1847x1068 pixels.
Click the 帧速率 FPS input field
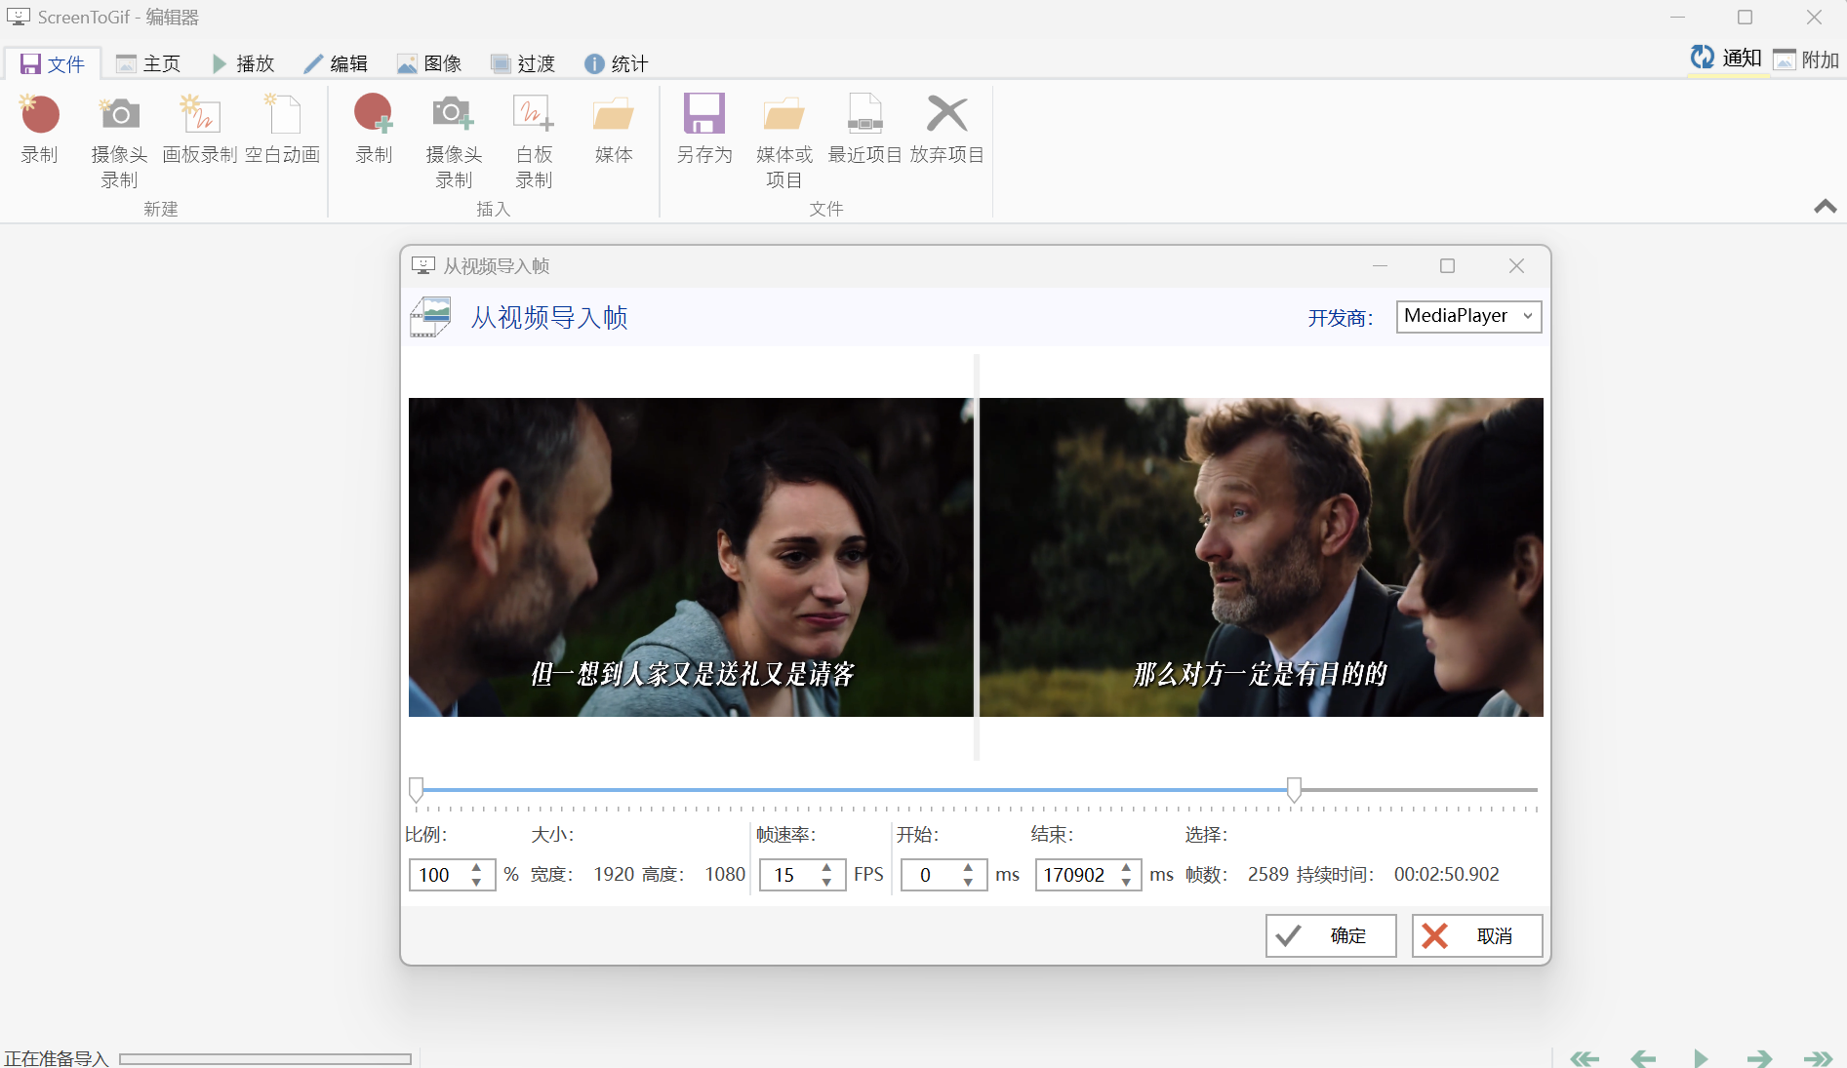pyautogui.click(x=787, y=875)
